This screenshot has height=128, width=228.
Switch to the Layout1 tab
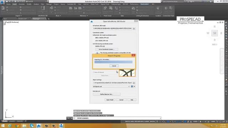click(x=12, y=121)
